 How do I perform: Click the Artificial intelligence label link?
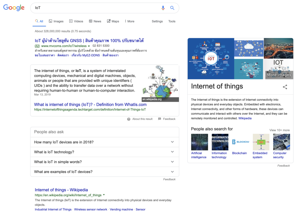[198, 155]
